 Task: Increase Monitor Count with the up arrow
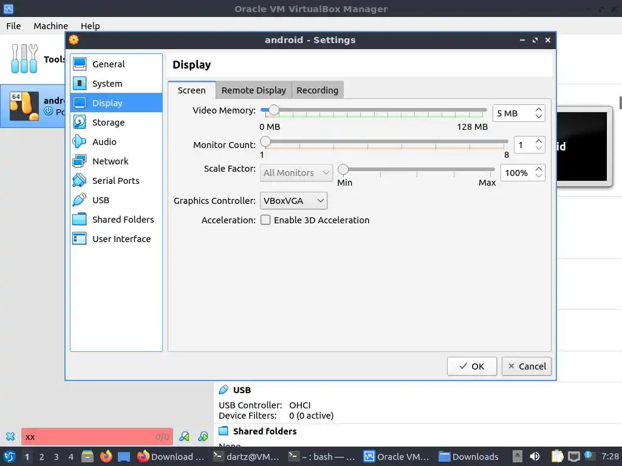(x=538, y=141)
